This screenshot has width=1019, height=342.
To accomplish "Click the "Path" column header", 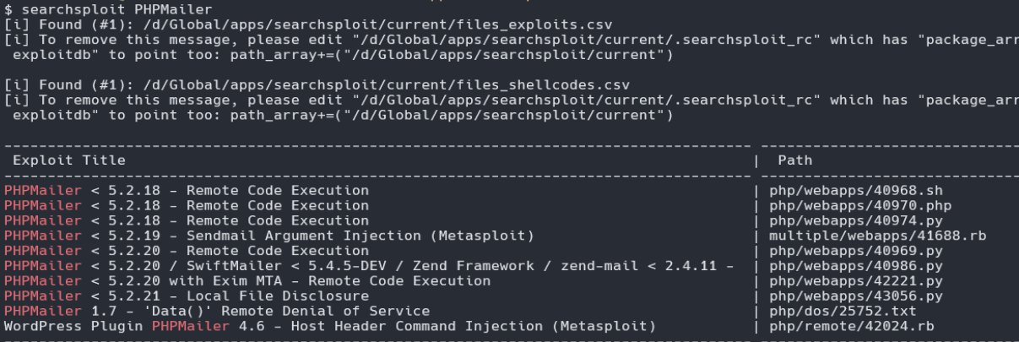I will coord(794,160).
